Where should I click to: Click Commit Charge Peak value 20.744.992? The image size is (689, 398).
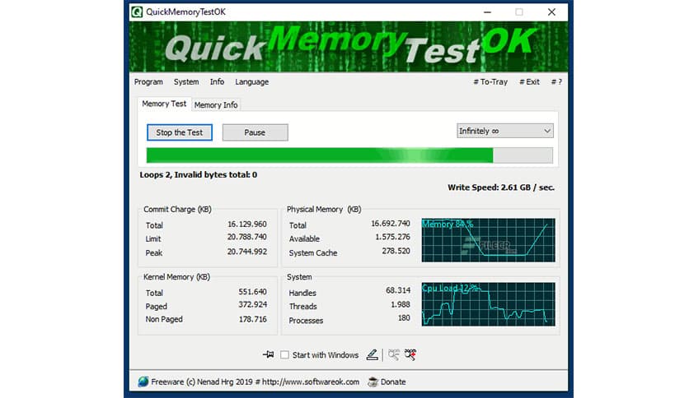point(247,252)
